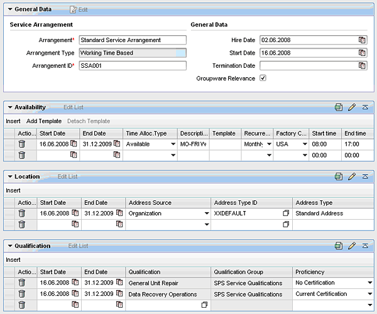This screenshot has height=314, width=377.
Task: Open the Time Alloc.Type dropdown showing Available
Action: click(x=173, y=144)
